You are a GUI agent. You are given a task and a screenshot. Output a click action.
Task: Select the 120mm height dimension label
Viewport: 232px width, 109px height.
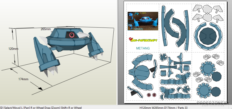13,49
